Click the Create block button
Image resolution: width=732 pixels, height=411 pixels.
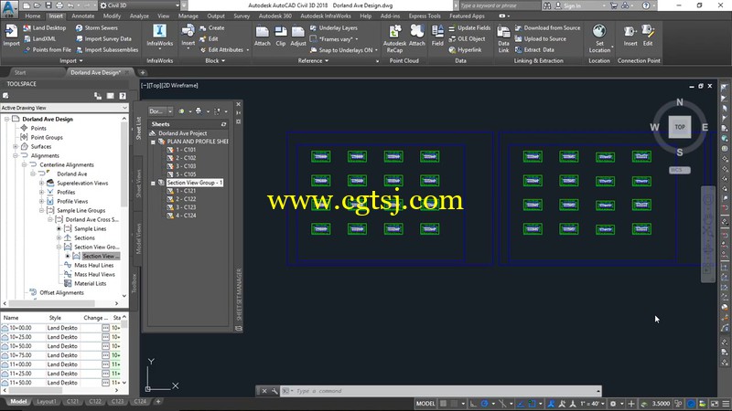[212, 28]
